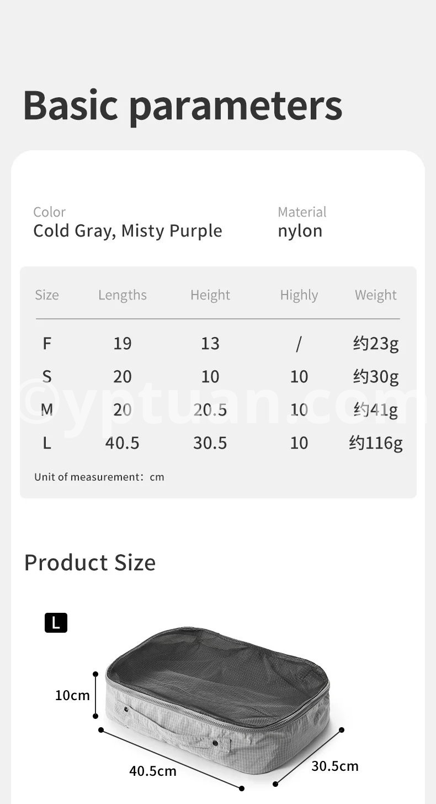The image size is (436, 804).
Task: Click the 30.5cm width dimension label
Action: click(x=335, y=766)
